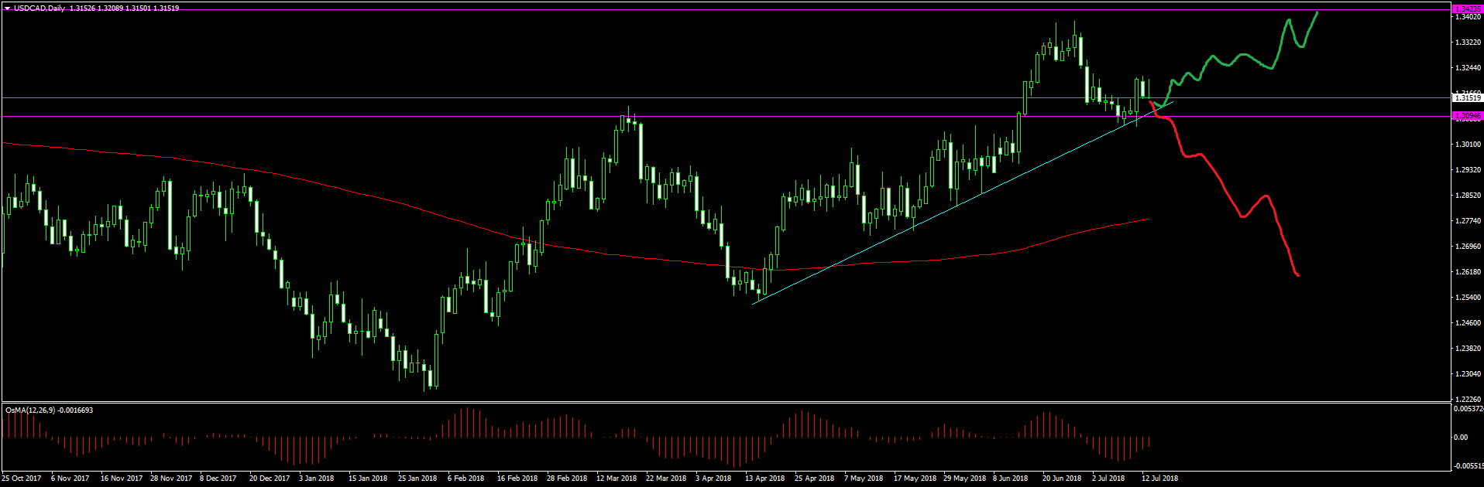This screenshot has width=1484, height=487.
Task: Select the magenta 1.30946 price level label
Action: click(x=1468, y=116)
